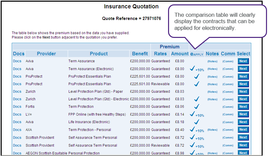Click the eApply checkmark for Aviva Term Assurance (Electronic)
This screenshot has width=268, height=157.
(x=193, y=68)
